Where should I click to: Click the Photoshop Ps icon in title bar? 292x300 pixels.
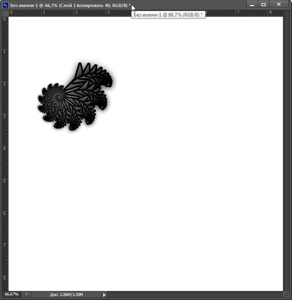click(x=5, y=5)
